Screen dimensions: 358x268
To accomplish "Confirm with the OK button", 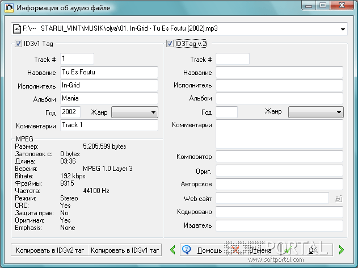I will pos(307,250).
